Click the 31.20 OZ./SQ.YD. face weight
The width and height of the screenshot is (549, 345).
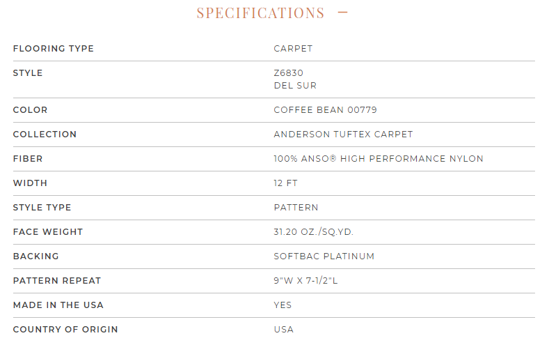[313, 232]
